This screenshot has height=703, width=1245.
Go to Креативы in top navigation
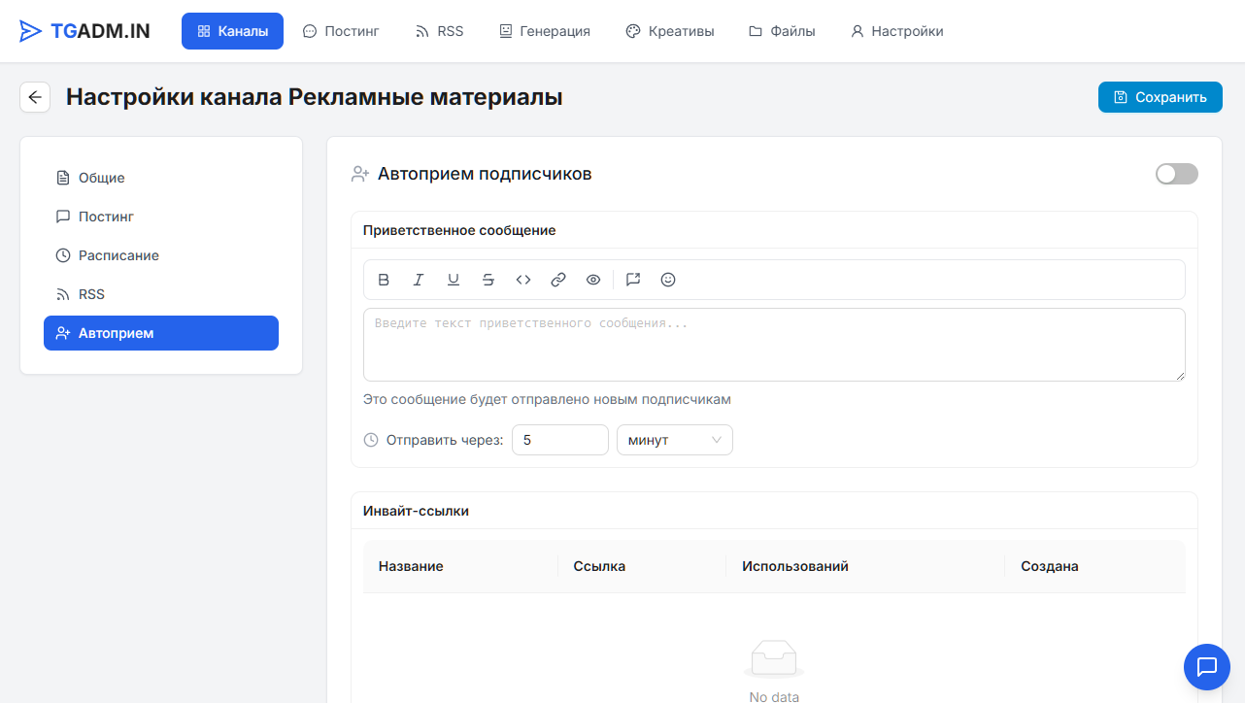pyautogui.click(x=670, y=31)
